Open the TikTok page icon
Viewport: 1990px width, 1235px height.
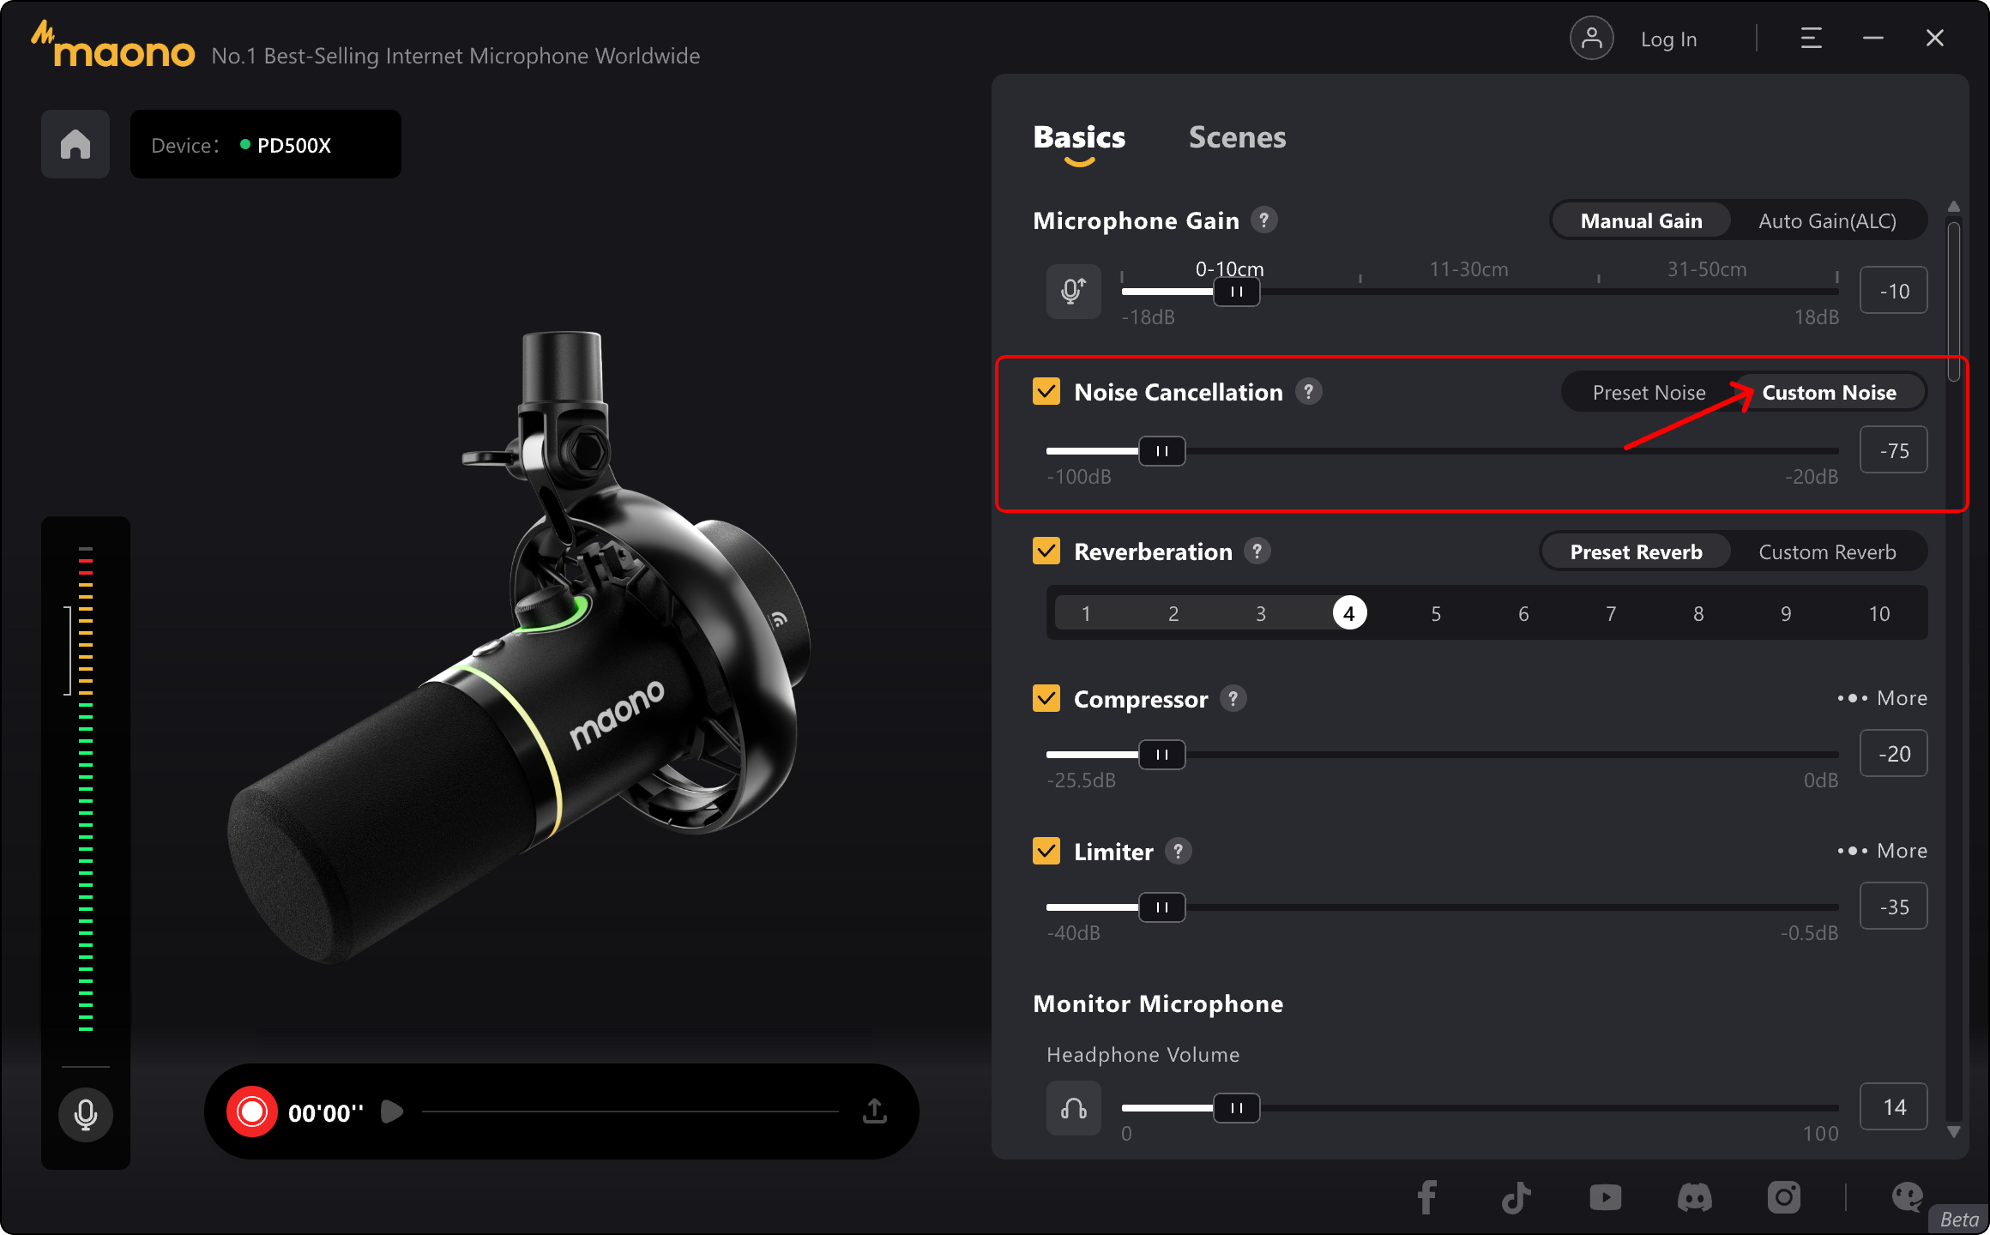click(x=1516, y=1197)
